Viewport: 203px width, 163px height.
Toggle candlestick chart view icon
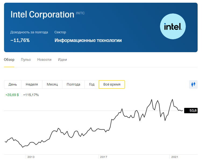193,84
